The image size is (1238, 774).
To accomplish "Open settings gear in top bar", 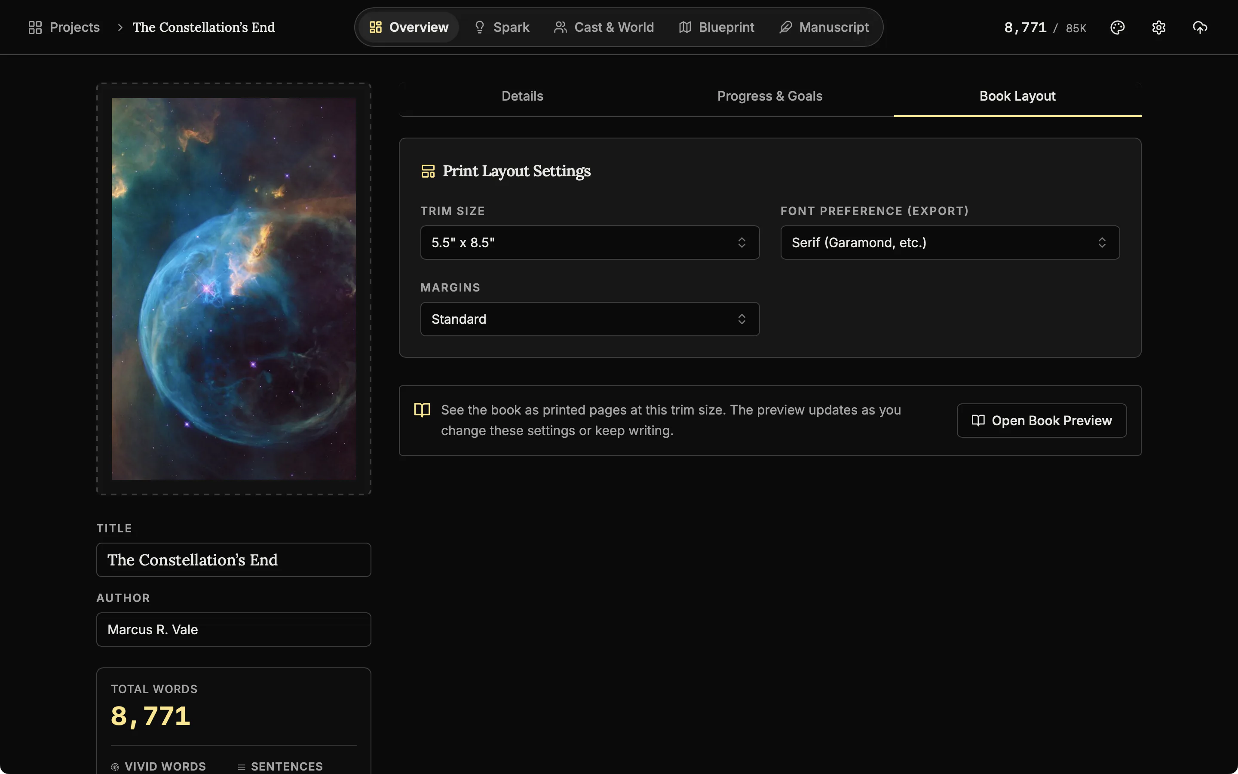I will click(1159, 27).
